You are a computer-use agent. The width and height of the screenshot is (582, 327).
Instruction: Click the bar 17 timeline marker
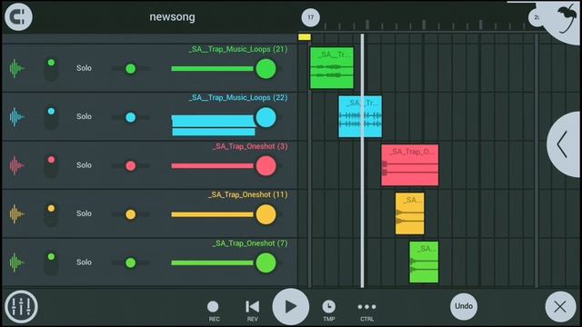[x=311, y=17]
